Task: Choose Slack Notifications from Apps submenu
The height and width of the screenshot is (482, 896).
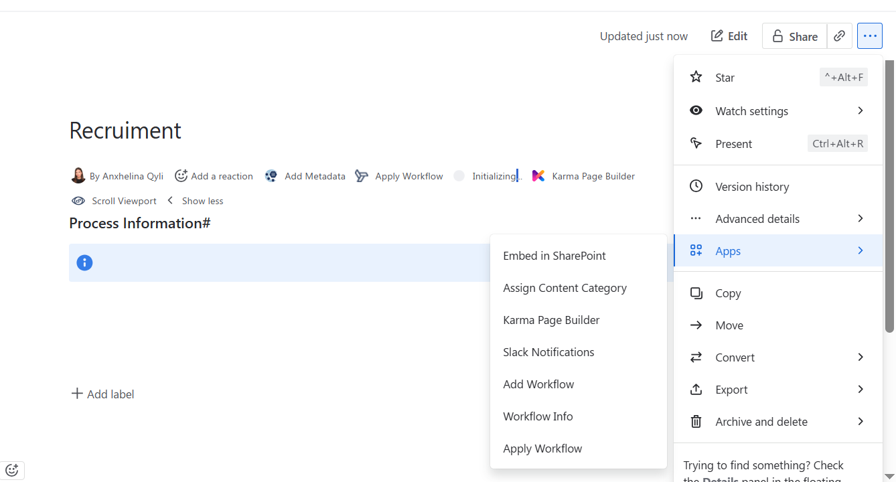Action: point(548,352)
